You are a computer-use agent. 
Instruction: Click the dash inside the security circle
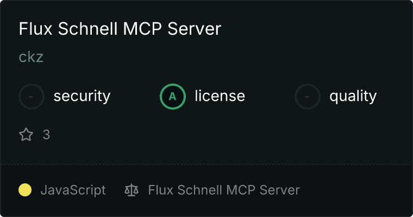31,97
